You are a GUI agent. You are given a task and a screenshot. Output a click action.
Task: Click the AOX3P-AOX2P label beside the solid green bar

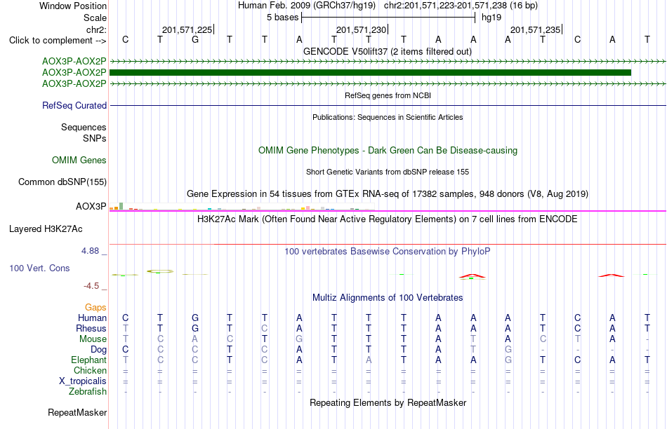tap(74, 73)
